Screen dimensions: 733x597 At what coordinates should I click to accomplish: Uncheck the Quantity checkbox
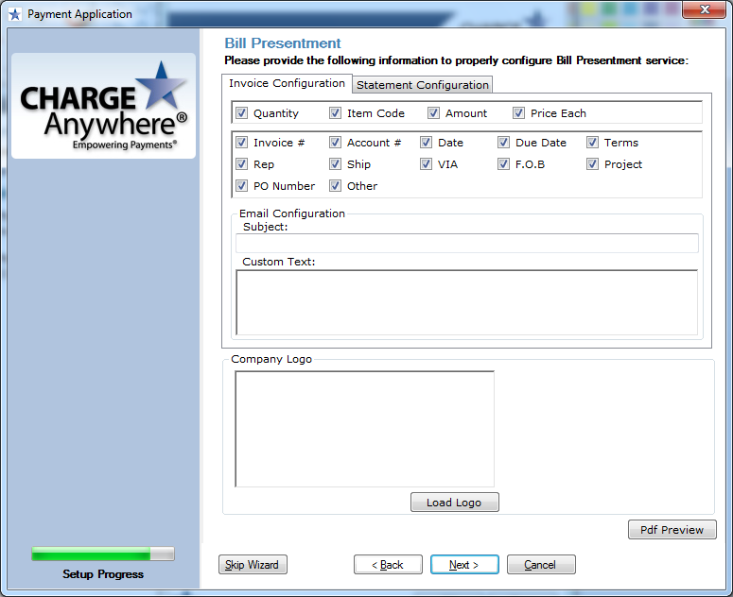(242, 113)
